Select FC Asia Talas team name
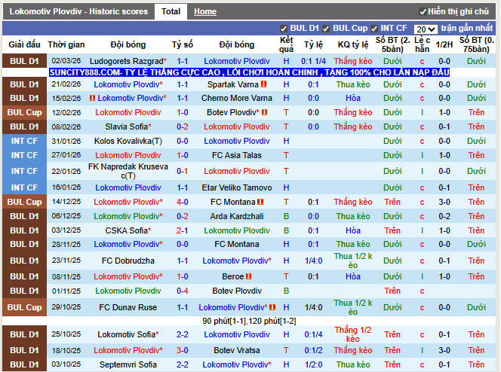Screen dimensions: 501x372 coord(237,155)
